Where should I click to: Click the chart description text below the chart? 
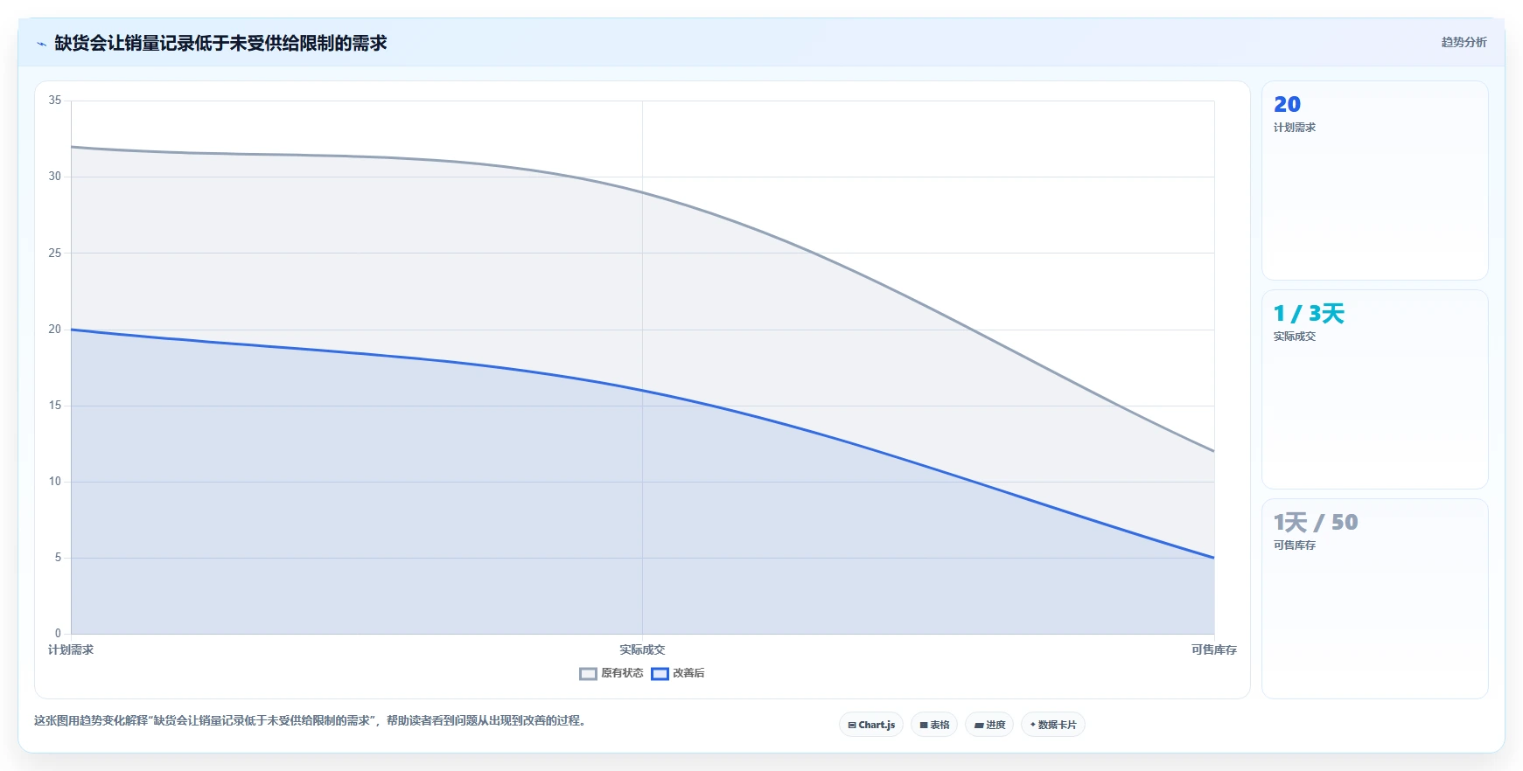click(311, 720)
